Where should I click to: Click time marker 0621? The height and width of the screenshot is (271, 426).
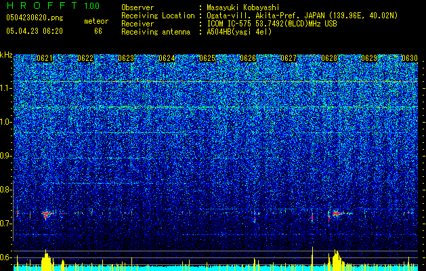click(x=45, y=58)
